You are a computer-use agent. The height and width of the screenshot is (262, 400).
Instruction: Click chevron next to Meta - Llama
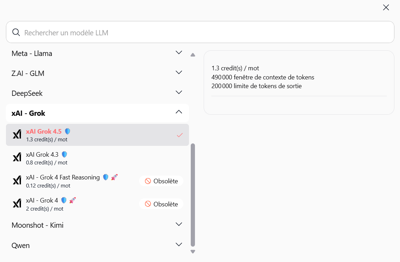pos(179,52)
